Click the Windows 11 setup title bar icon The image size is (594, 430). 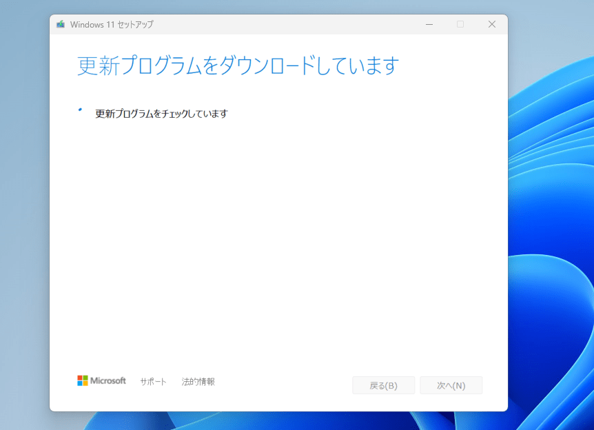[61, 25]
